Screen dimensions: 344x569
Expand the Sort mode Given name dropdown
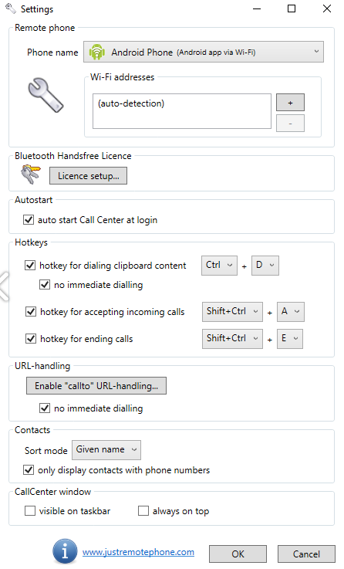pyautogui.click(x=106, y=450)
